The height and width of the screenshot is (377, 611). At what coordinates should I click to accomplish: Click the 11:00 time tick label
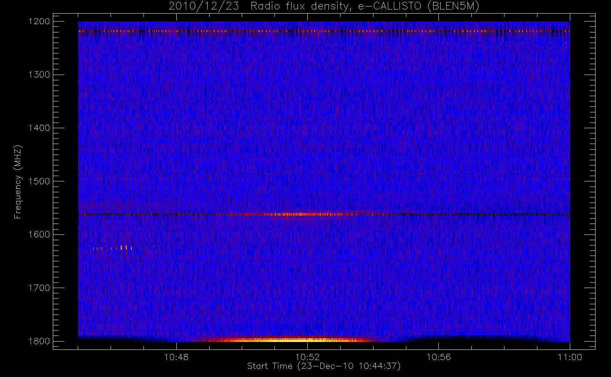[x=570, y=357]
